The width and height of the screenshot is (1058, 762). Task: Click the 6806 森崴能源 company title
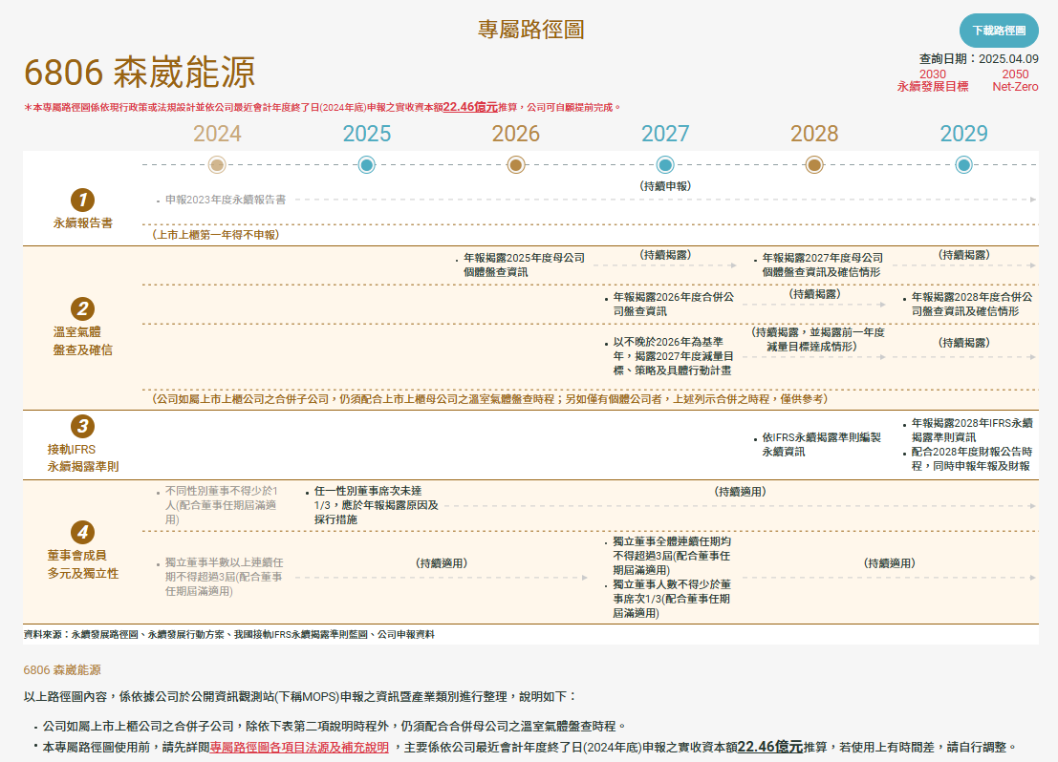pyautogui.click(x=140, y=74)
